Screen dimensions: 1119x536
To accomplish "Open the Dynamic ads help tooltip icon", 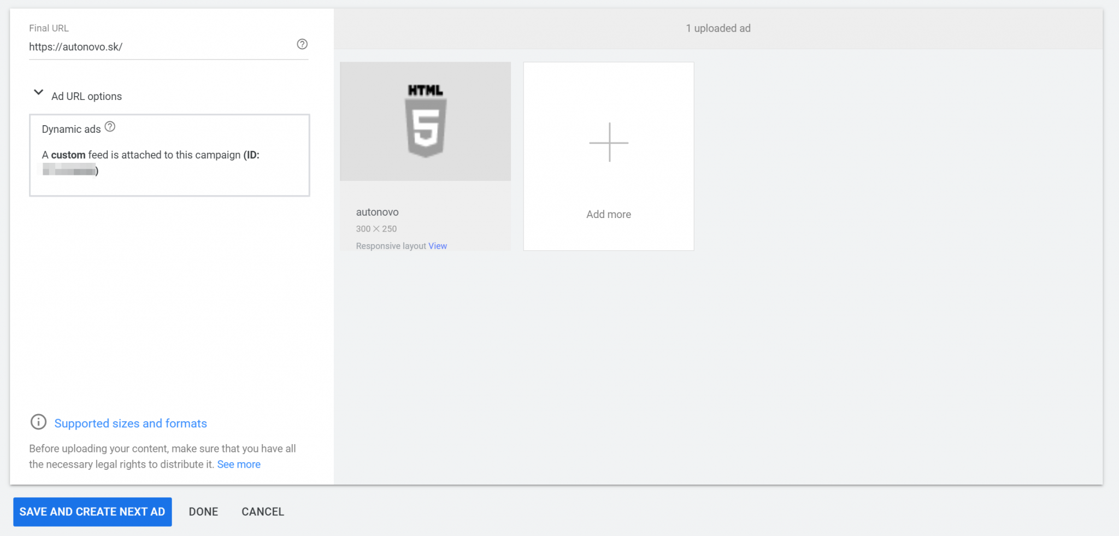I will point(110,127).
